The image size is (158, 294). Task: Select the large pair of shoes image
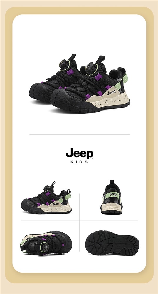(x=79, y=83)
